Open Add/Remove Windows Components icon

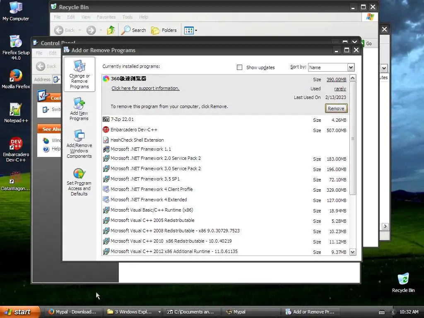tap(79, 144)
